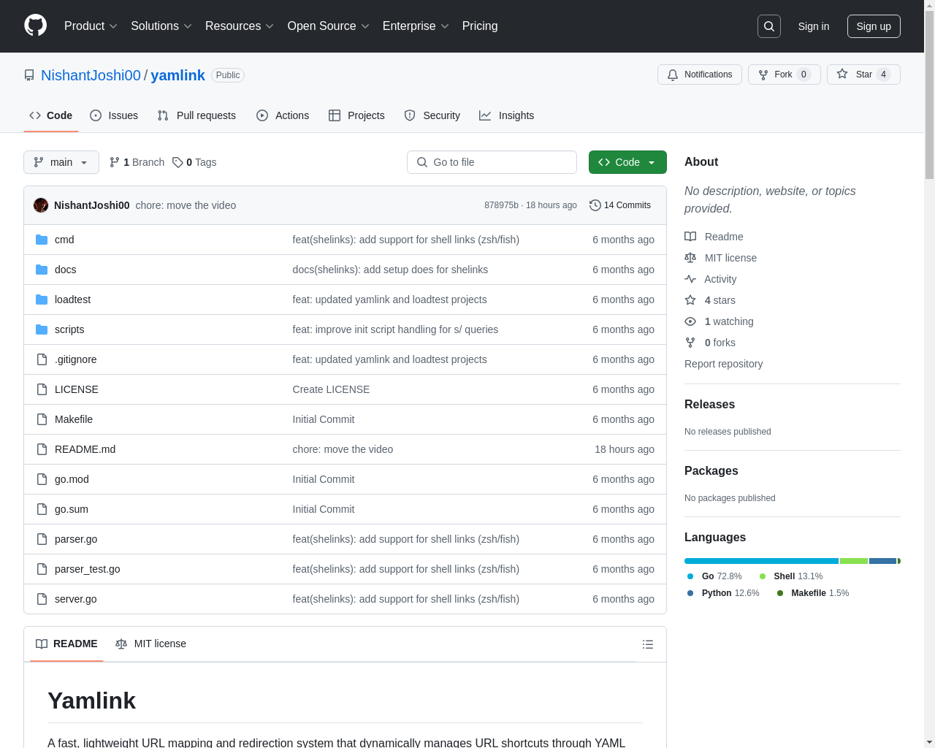The image size is (935, 748).
Task: Click the search magnifier icon in header
Action: pyautogui.click(x=769, y=26)
